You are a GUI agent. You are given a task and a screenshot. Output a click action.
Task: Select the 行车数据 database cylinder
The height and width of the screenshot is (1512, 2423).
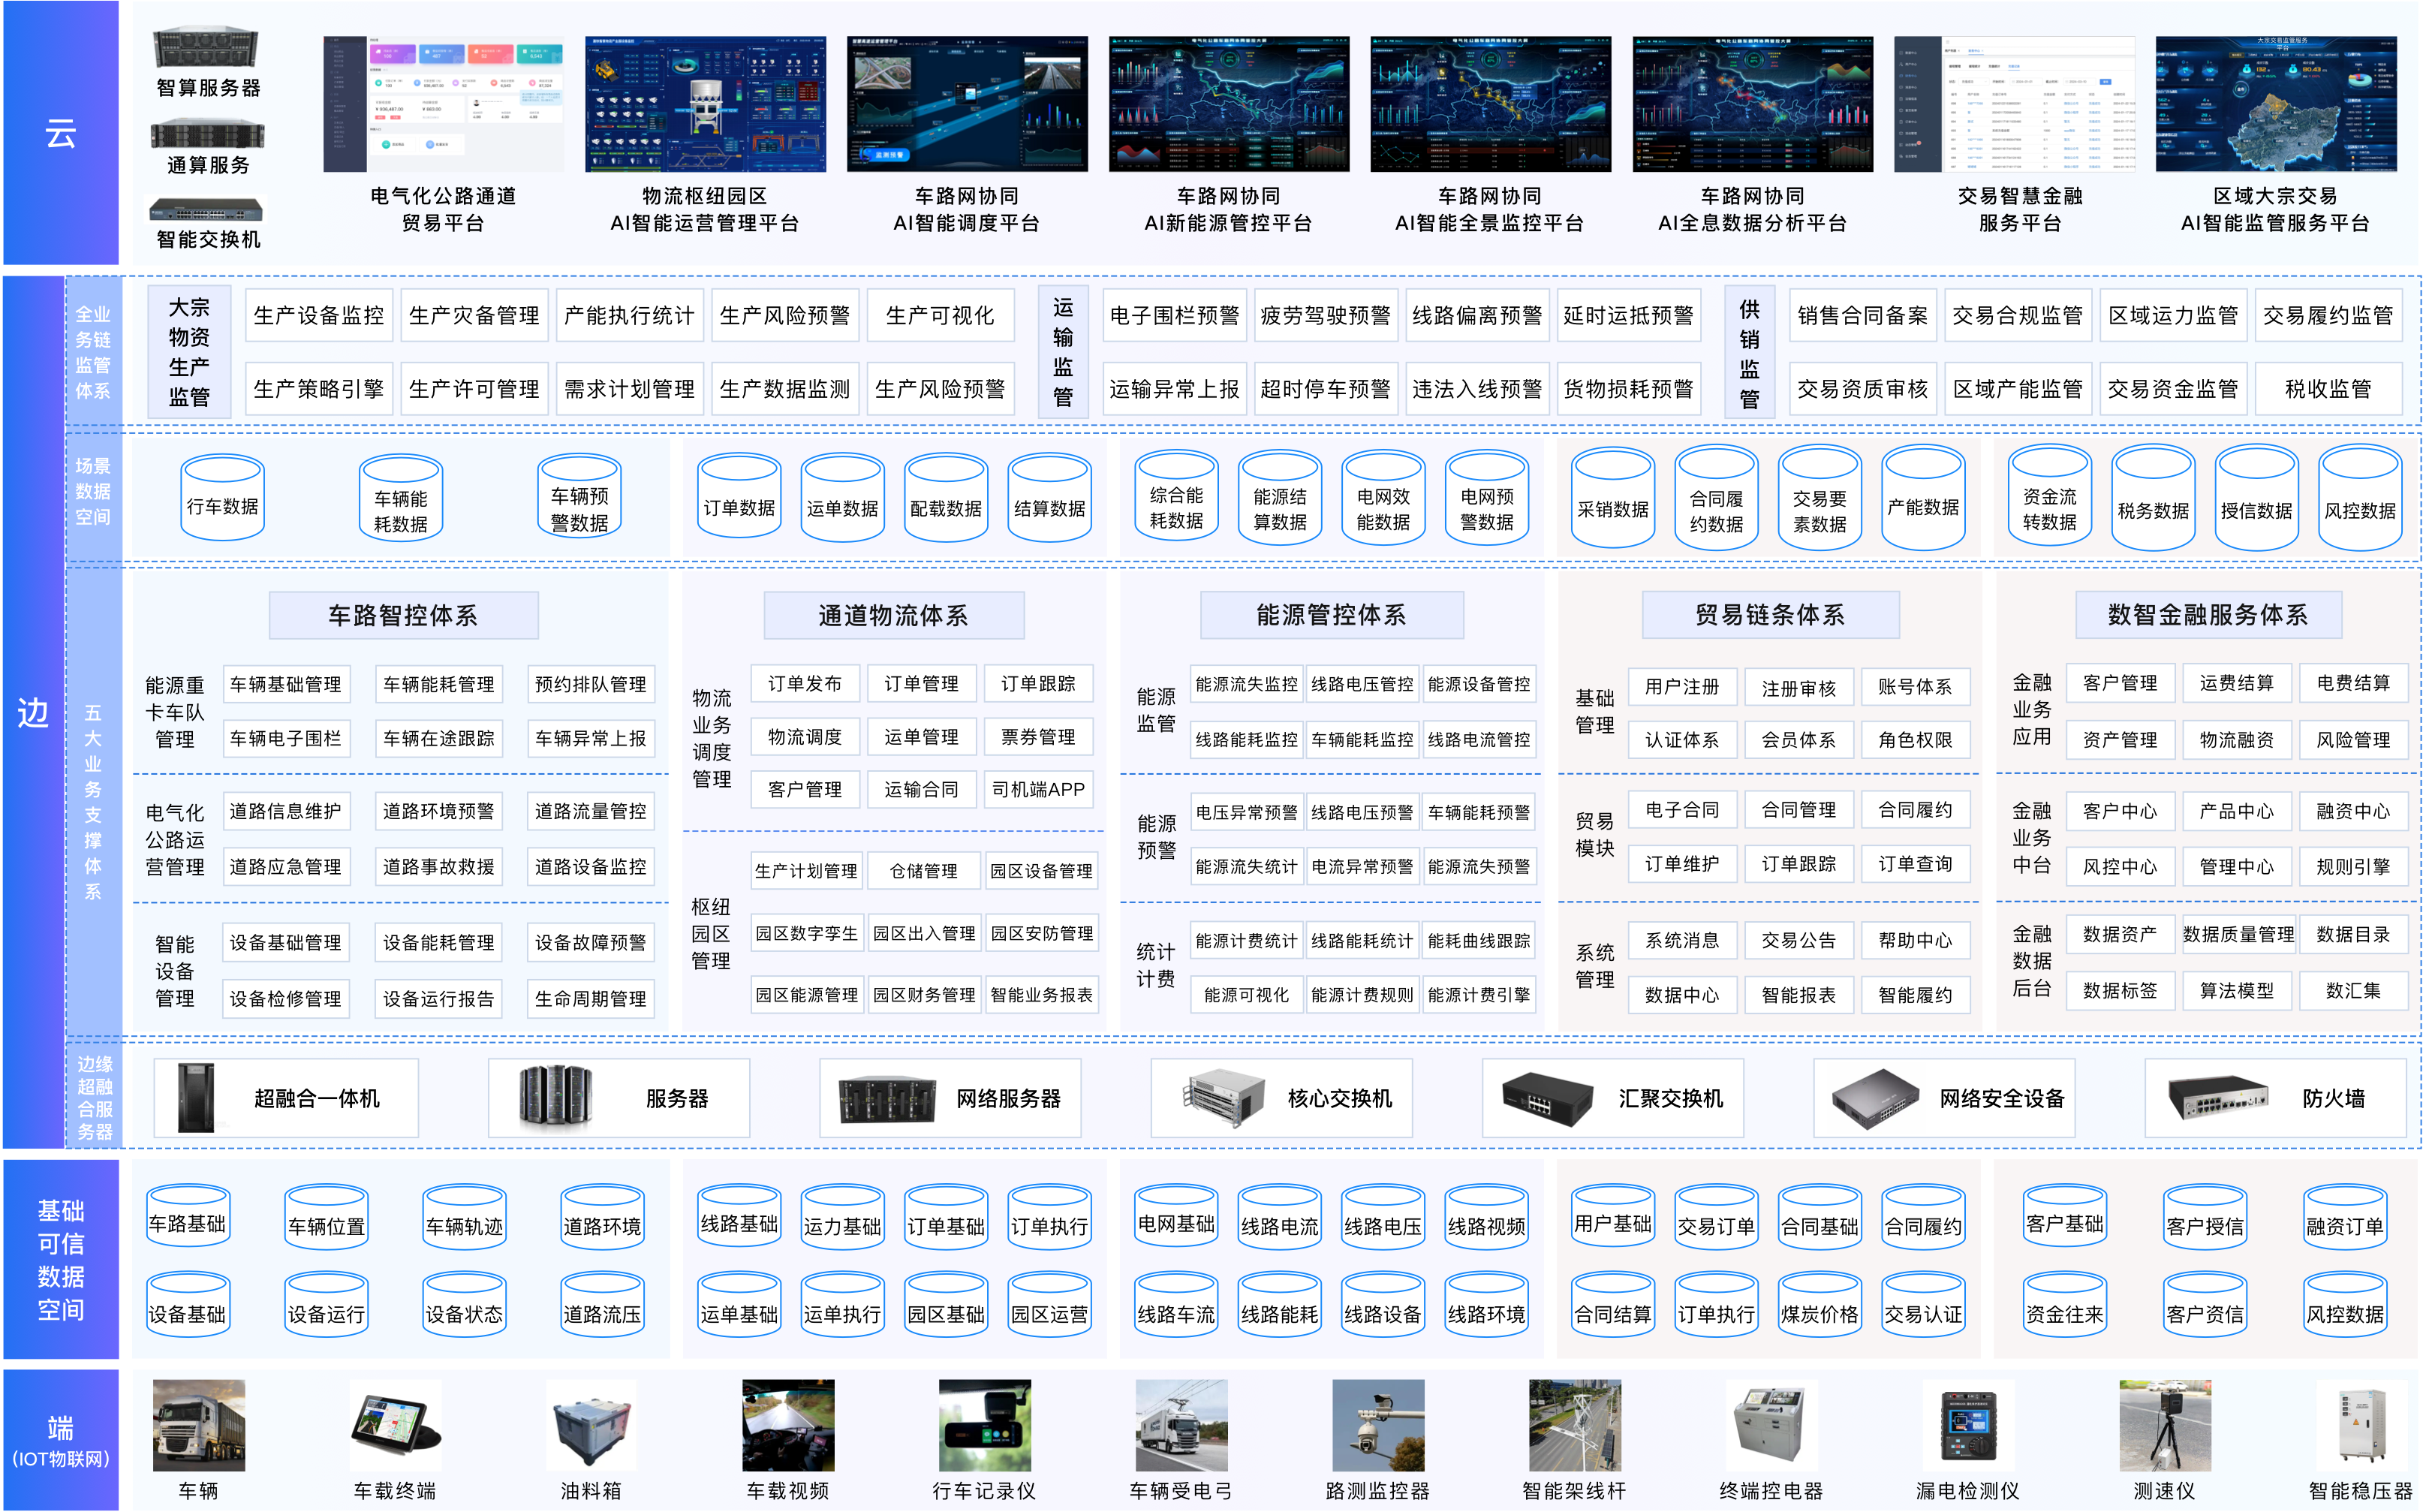point(222,498)
